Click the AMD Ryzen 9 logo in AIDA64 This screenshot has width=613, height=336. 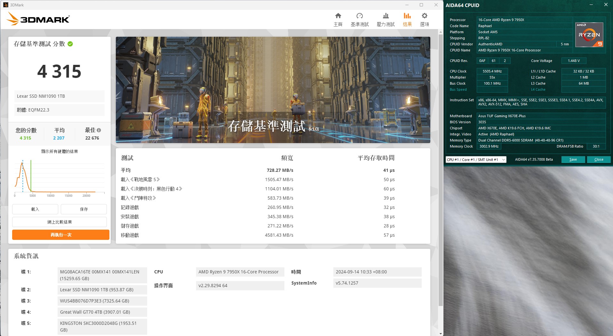589,35
